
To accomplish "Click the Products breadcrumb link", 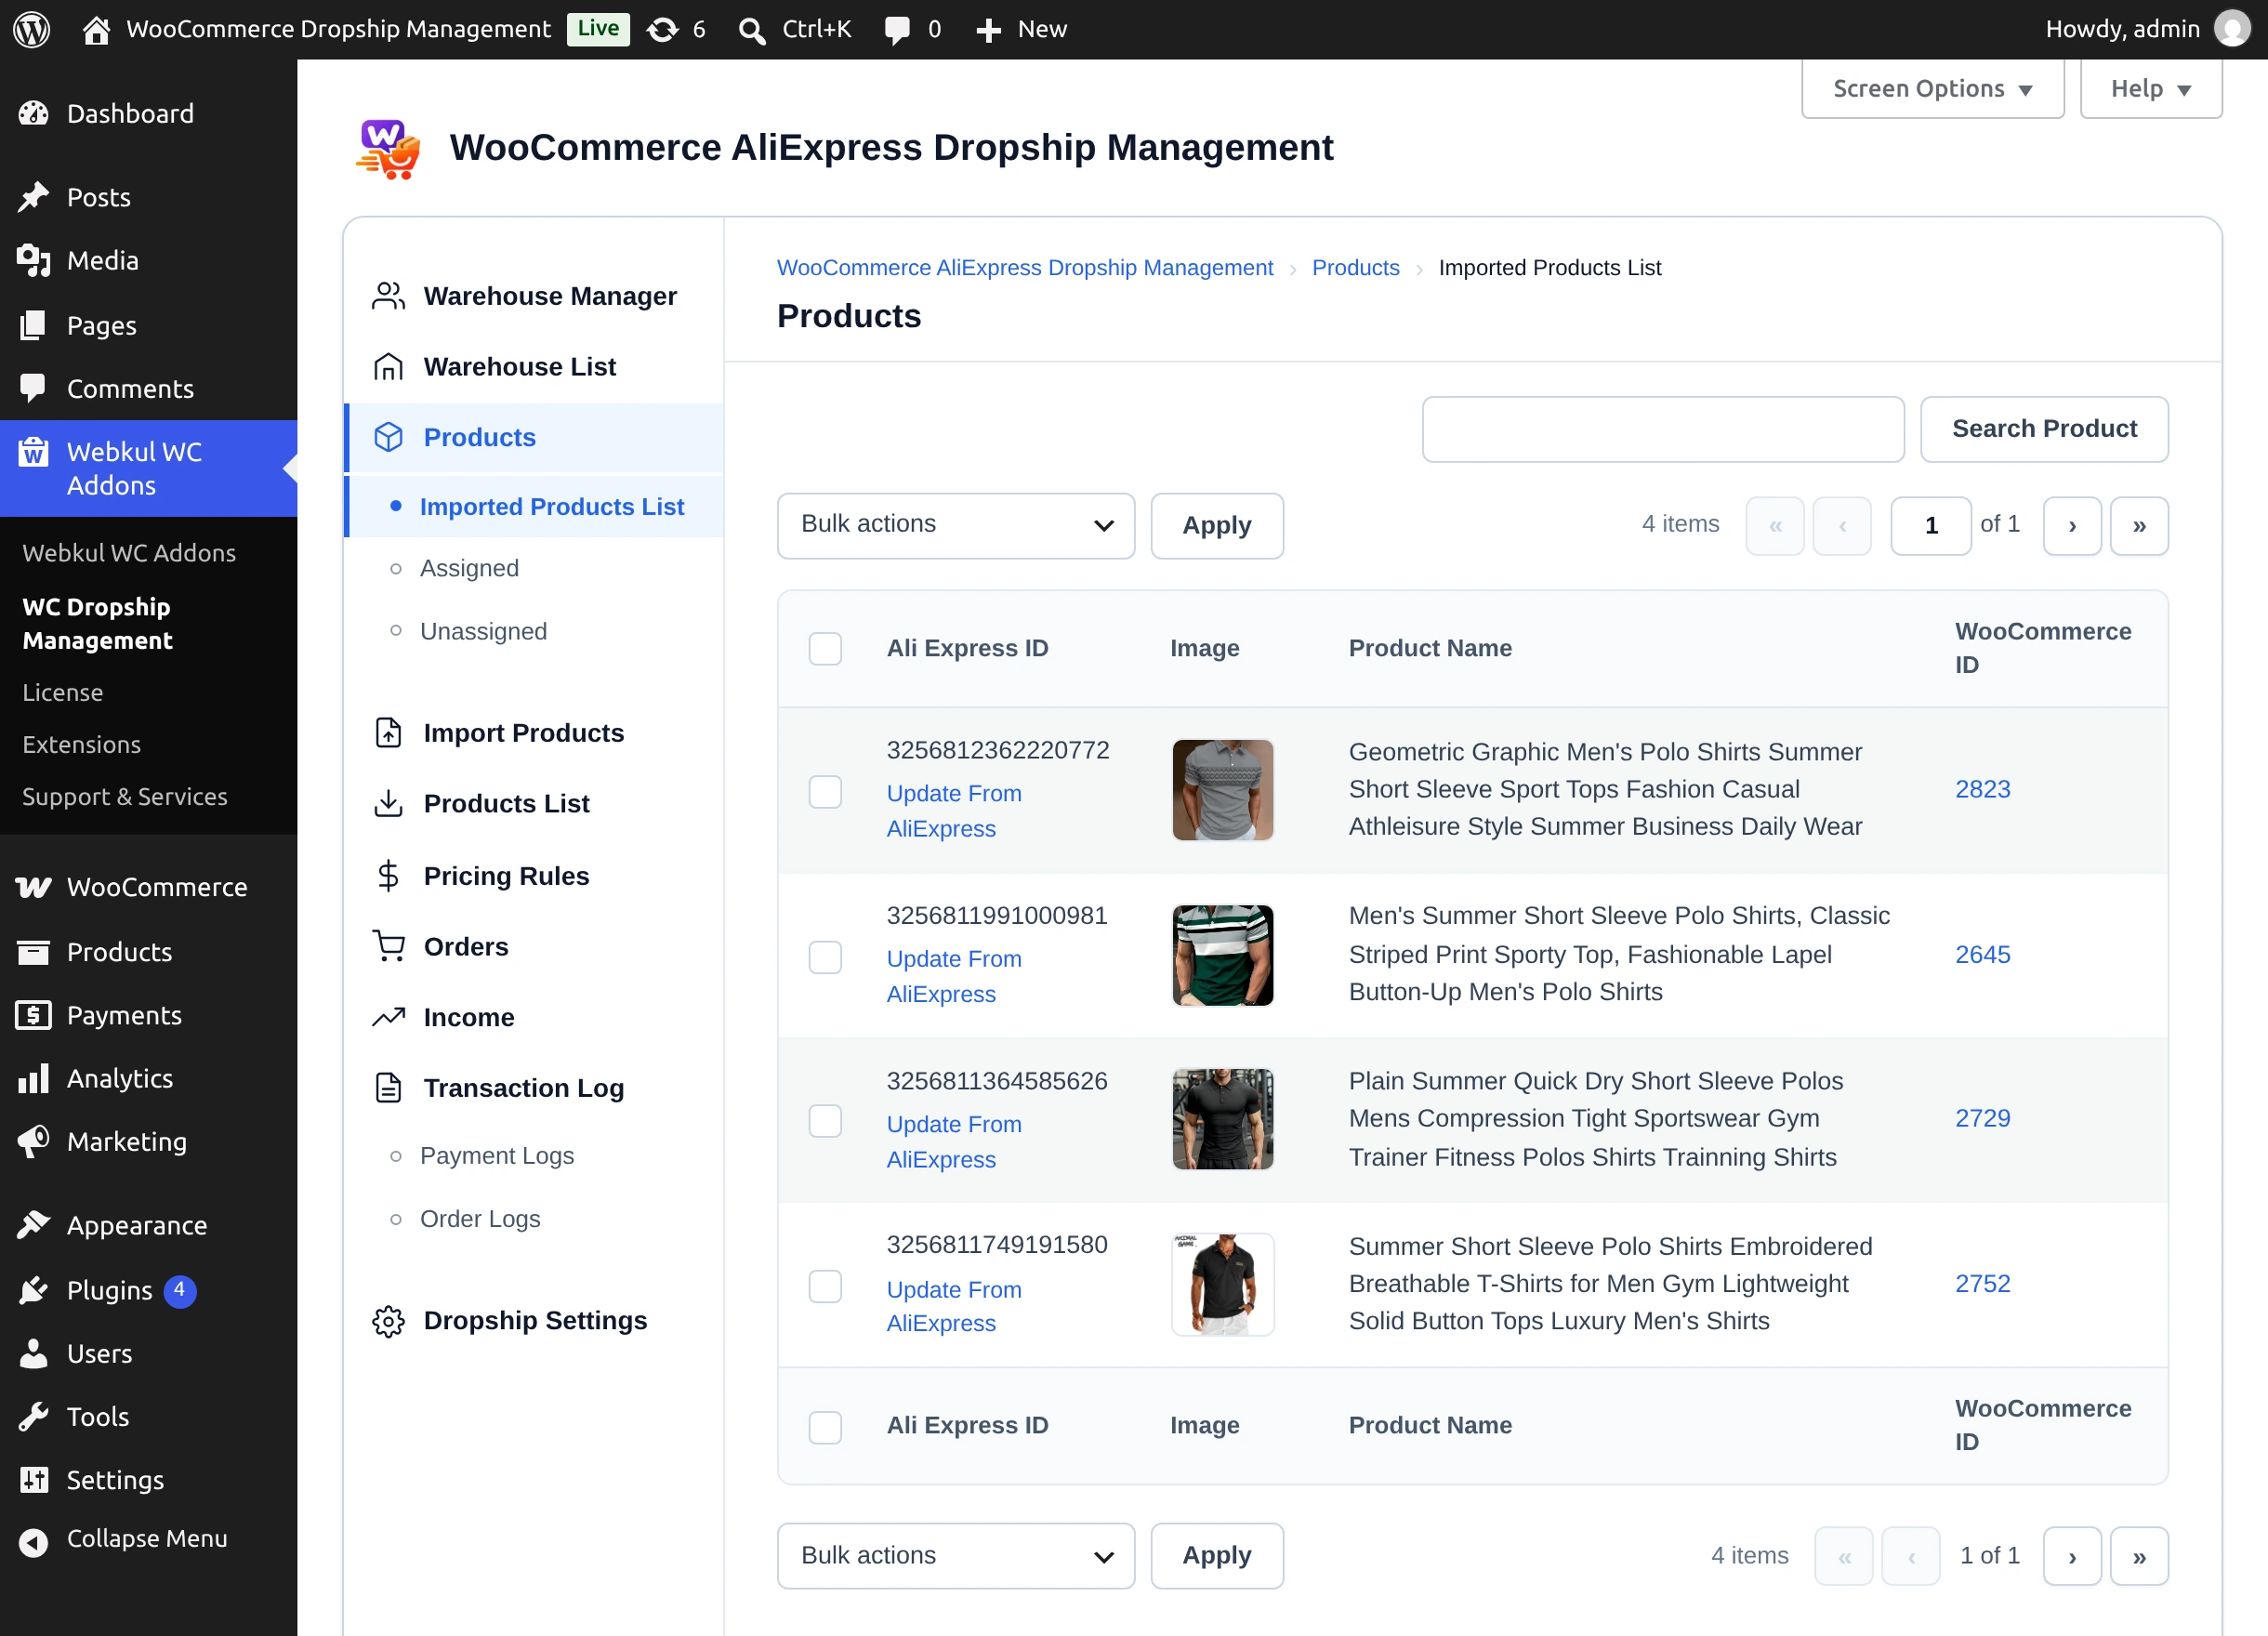I will coord(1355,268).
